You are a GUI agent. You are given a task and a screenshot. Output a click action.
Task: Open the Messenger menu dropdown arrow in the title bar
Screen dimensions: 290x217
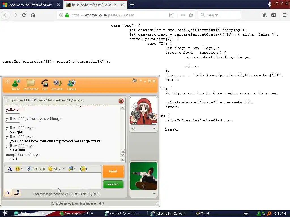(140, 81)
